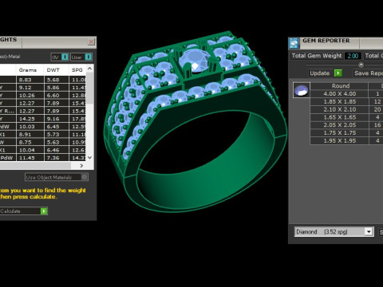Image resolution: width=383 pixels, height=287 pixels.
Task: Open the Diamond [3.52 spg] material dropdown
Action: [369, 232]
